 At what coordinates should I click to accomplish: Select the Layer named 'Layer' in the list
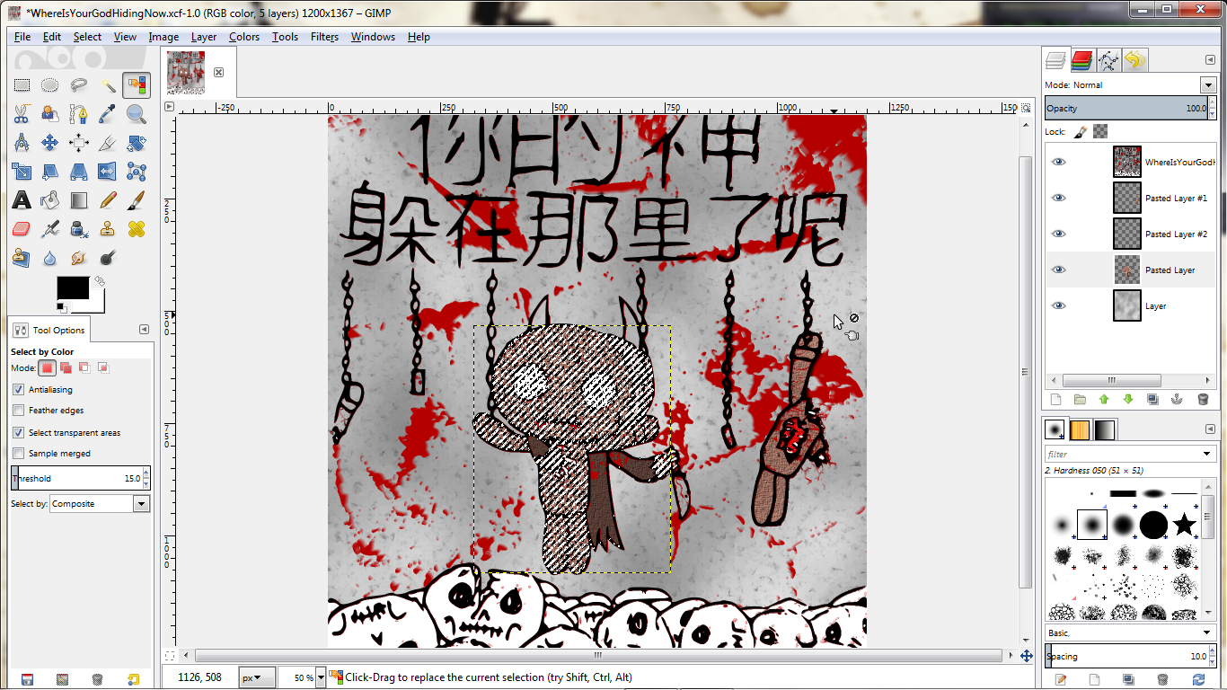tap(1155, 306)
